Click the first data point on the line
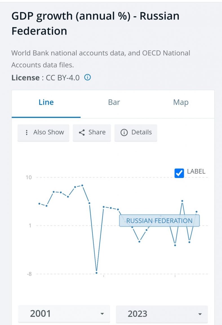Image resolution: width=222 pixels, height=325 pixels. 39,203
